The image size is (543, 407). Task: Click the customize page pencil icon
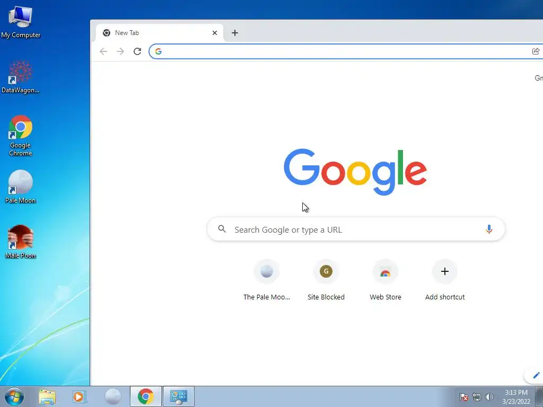pyautogui.click(x=536, y=375)
